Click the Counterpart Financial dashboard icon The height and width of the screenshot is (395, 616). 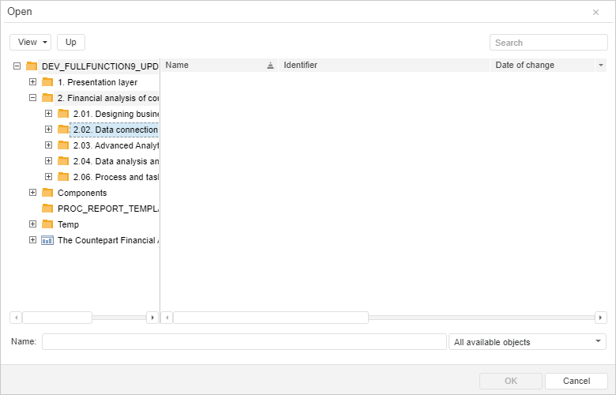(x=47, y=240)
